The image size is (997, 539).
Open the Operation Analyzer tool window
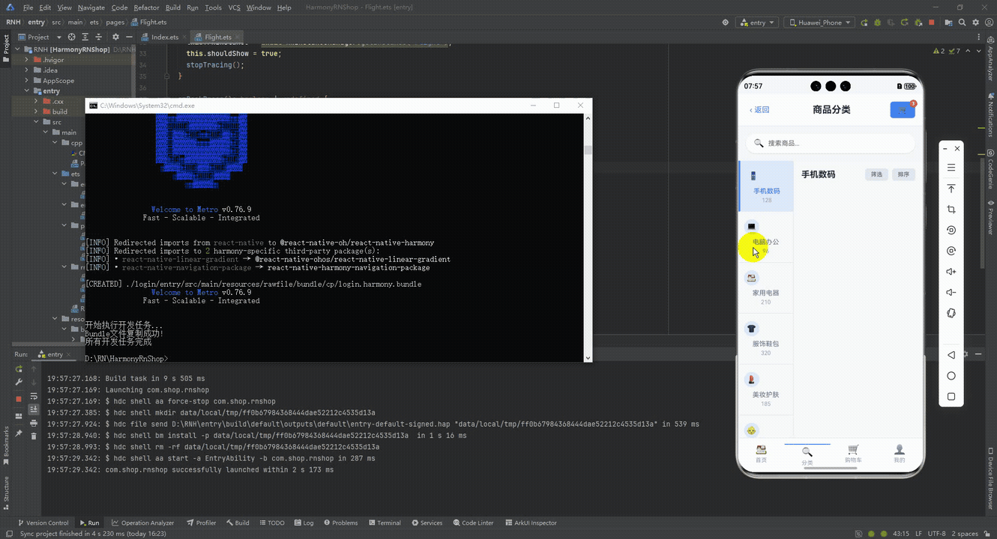142,523
